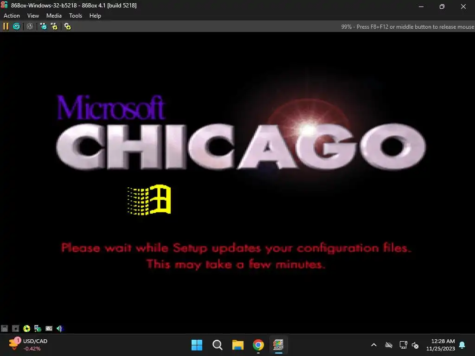This screenshot has width=475, height=356.
Task: Click the OneDrive cloud tray icon
Action: (389, 345)
